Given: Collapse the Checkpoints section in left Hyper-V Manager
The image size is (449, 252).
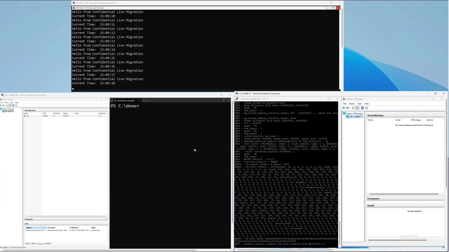Looking at the screenshot, I should [x=106, y=219].
